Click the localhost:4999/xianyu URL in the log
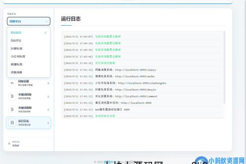Viewport: 246px width, 164px height. click(135, 70)
